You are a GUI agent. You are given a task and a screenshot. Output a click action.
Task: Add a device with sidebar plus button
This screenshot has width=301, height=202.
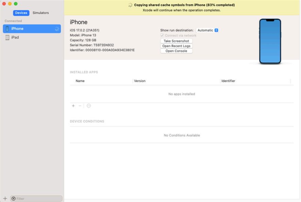(5, 199)
